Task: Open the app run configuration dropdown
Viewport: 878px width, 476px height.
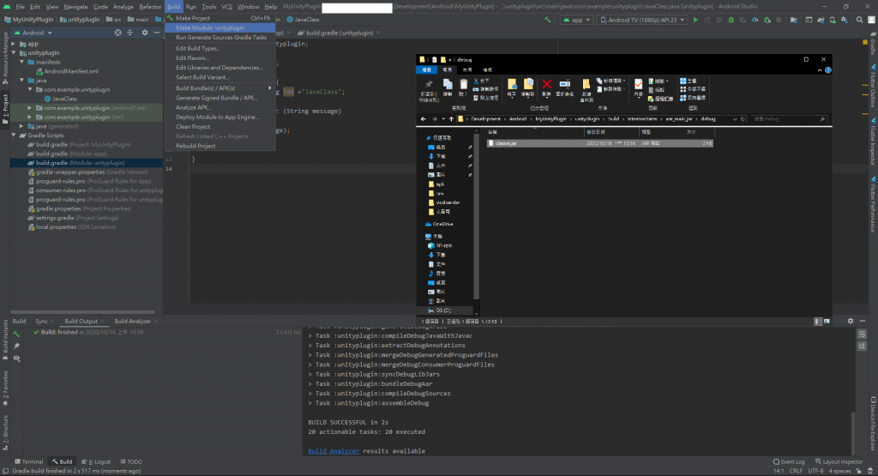Action: coord(576,20)
